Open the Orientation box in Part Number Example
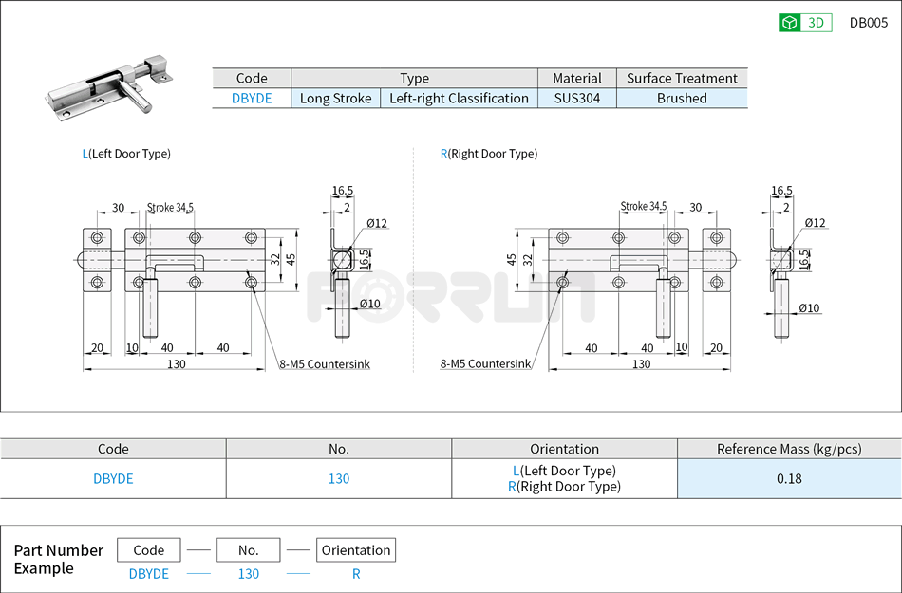The image size is (902, 593). (356, 549)
